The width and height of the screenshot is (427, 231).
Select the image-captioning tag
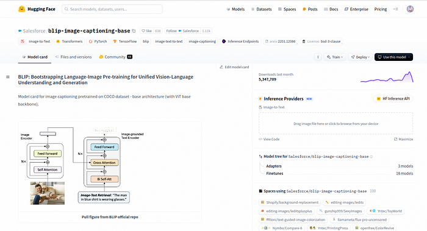(x=203, y=41)
